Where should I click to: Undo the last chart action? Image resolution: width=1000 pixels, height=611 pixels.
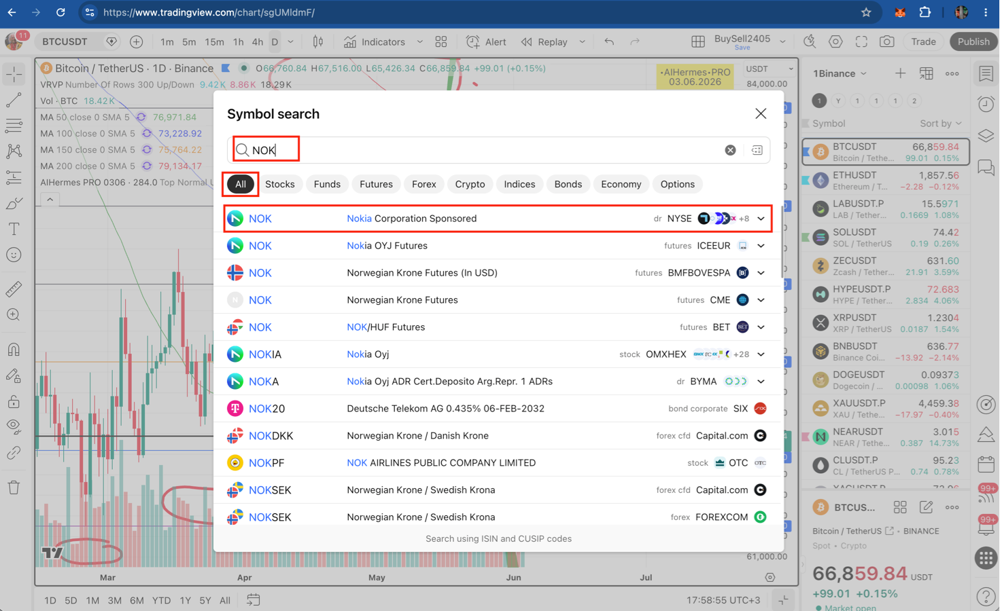point(609,42)
